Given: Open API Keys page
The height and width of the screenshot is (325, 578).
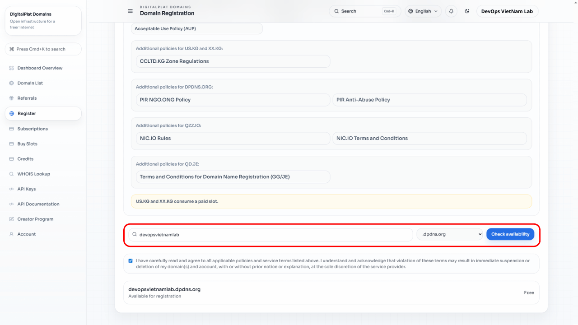Looking at the screenshot, I should point(43,189).
